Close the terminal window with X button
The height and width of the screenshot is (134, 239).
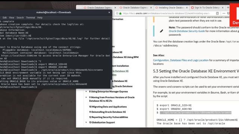tap(109, 12)
